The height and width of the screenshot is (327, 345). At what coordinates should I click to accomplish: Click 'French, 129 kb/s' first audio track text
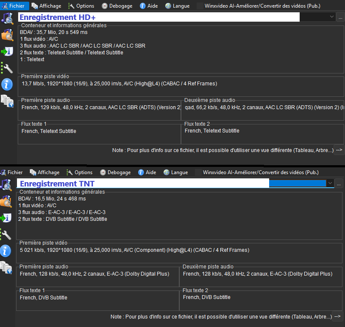coord(101,107)
